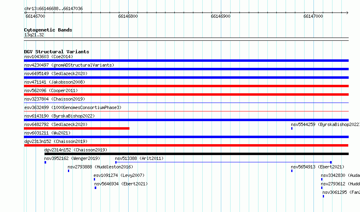Click the red bar for nsv471141
This screenshot has height=212, width=360.
click(186, 86)
